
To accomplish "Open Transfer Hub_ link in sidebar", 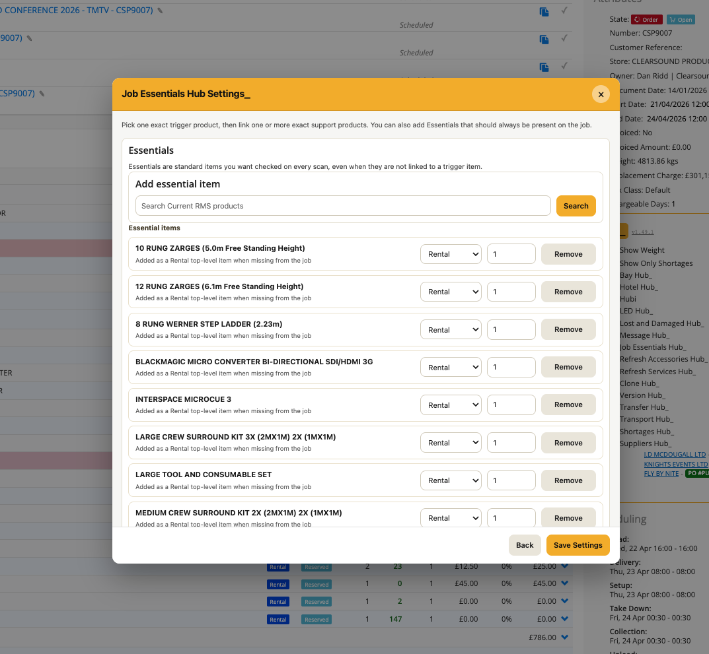I will (x=644, y=407).
